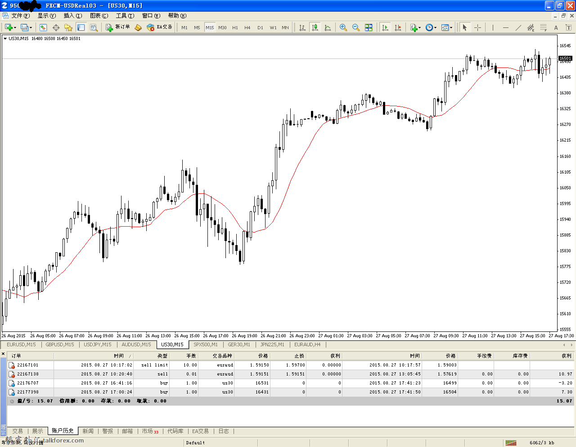Open the Data Window crosshair-target icon
The height and width of the screenshot is (447, 576).
pyautogui.click(x=56, y=27)
